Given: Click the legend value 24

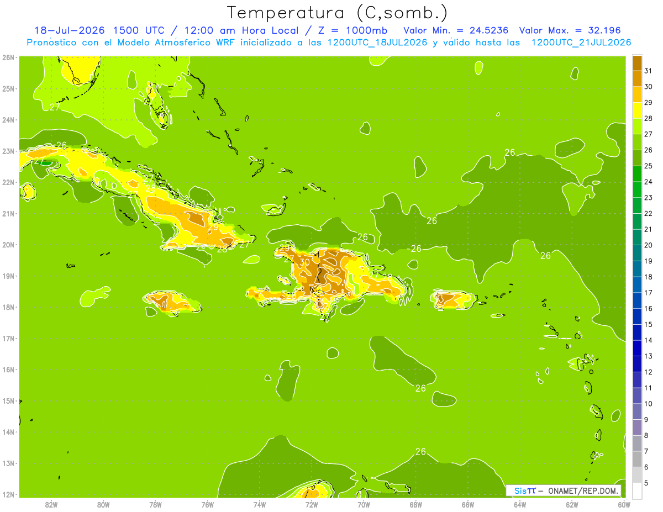Looking at the screenshot, I should 649,182.
